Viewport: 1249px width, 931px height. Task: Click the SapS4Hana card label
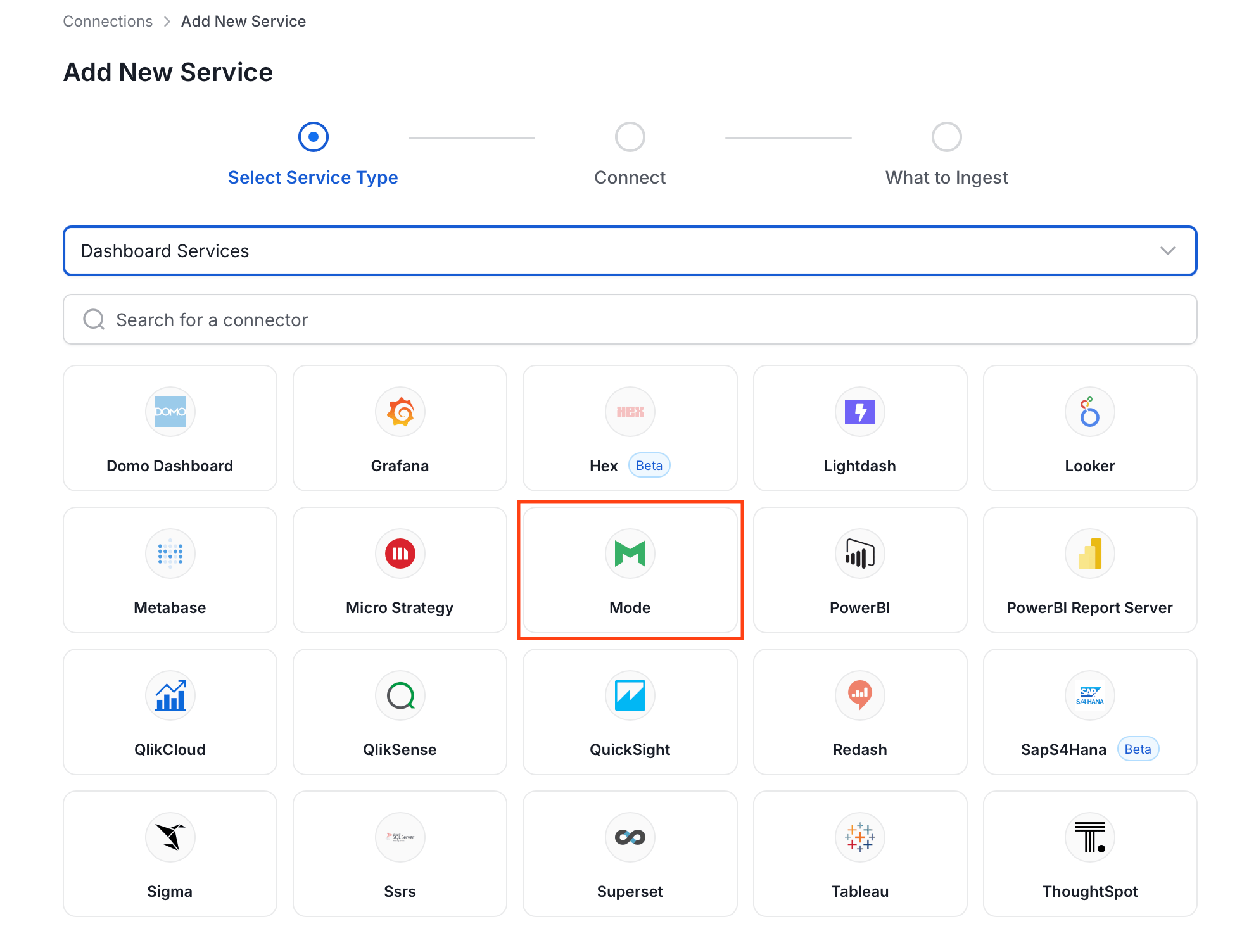[1063, 749]
